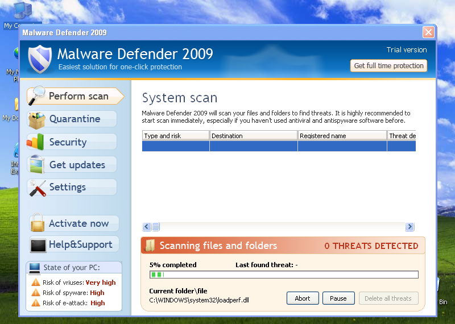Click the State of your PC heading
This screenshot has width=455, height=324.
point(72,267)
